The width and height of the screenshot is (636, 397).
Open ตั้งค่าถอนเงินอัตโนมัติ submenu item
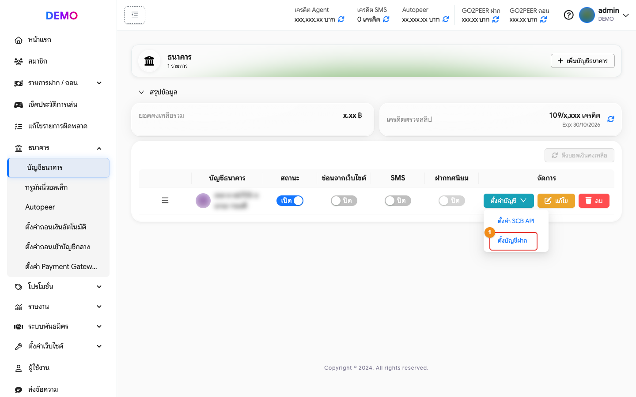58,227
